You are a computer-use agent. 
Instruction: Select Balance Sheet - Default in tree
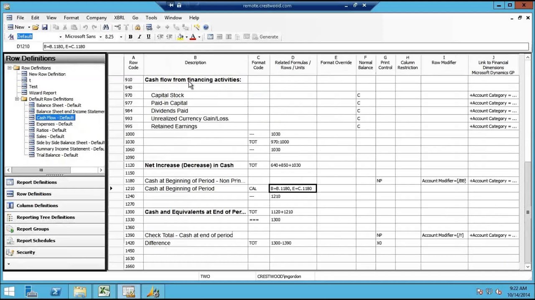click(x=59, y=105)
